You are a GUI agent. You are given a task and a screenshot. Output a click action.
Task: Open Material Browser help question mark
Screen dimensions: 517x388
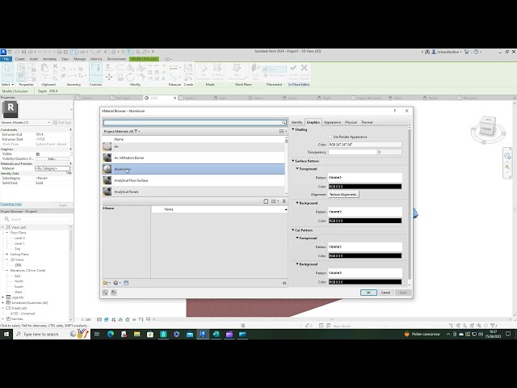point(395,111)
